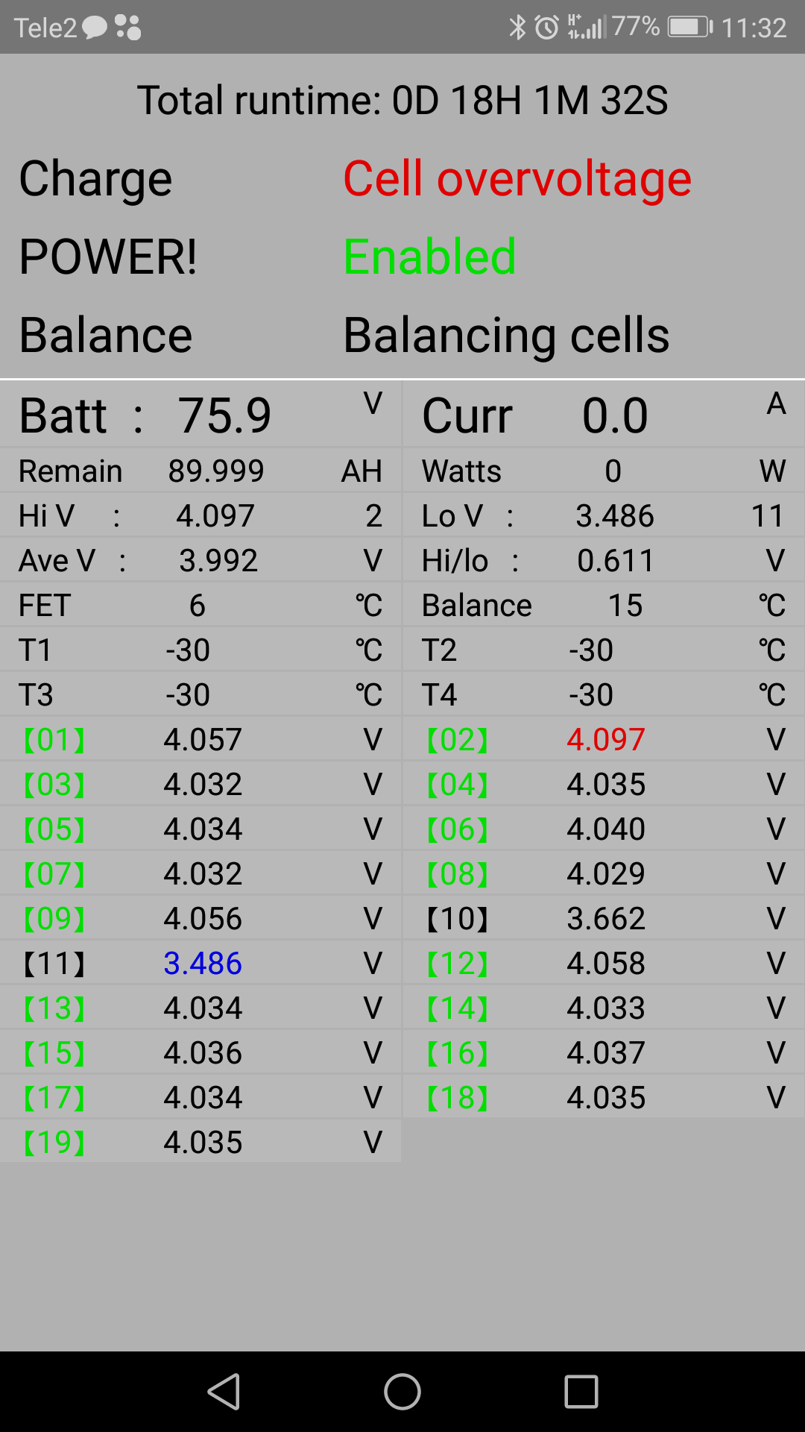Open recent apps with square button
The height and width of the screenshot is (1432, 805).
coord(581,1392)
